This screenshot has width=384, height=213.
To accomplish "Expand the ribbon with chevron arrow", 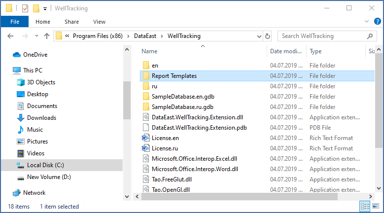I will coord(366,22).
